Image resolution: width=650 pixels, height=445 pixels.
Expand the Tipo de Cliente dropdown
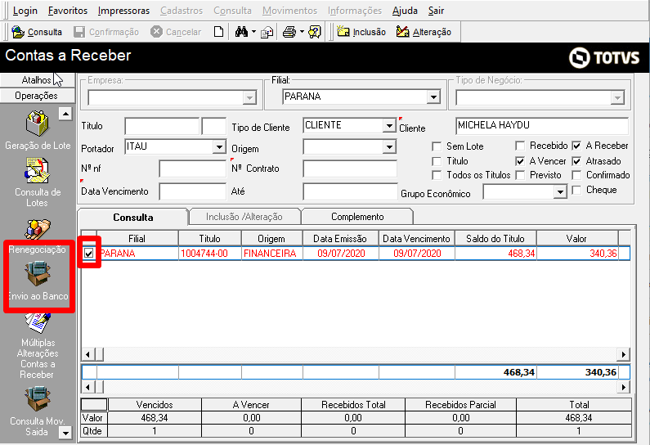[389, 126]
